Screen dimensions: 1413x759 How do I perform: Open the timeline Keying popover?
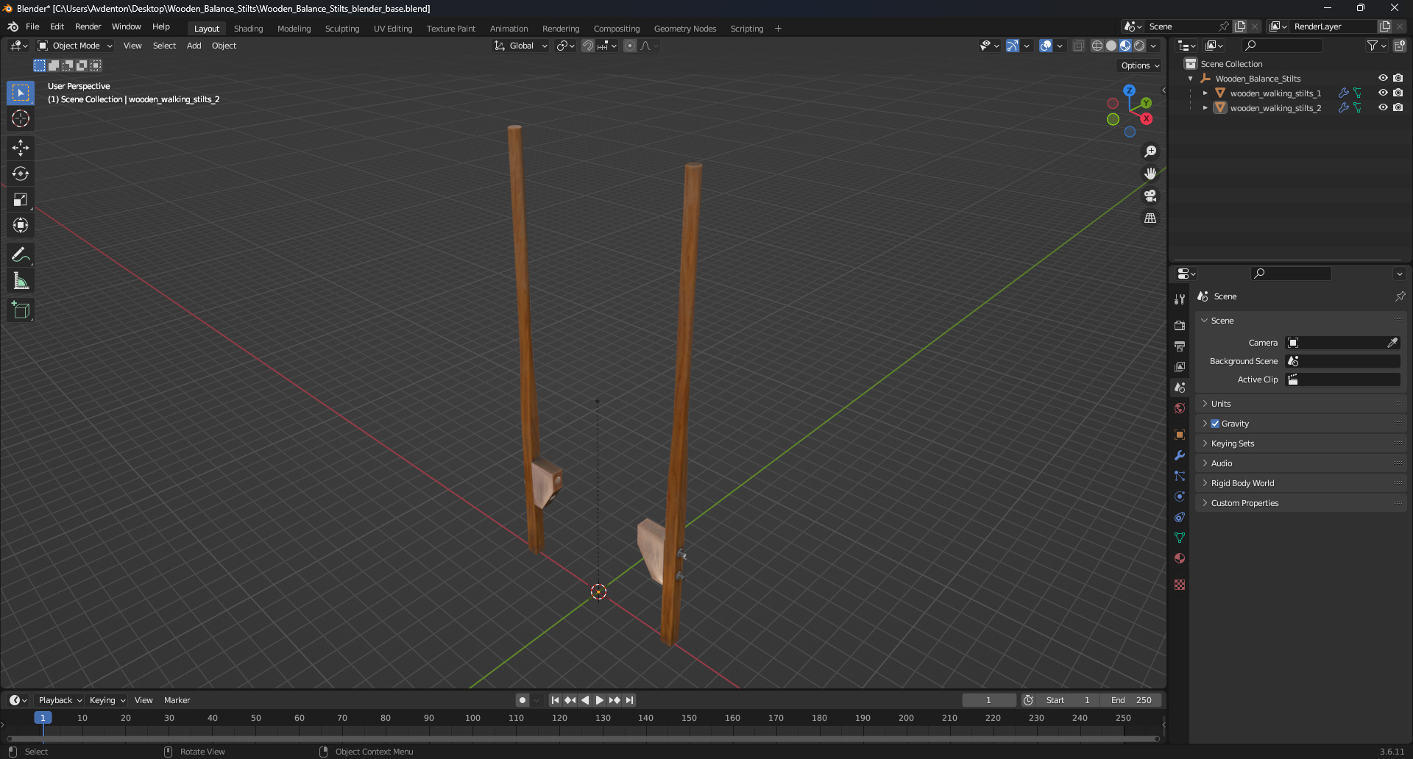pos(107,700)
